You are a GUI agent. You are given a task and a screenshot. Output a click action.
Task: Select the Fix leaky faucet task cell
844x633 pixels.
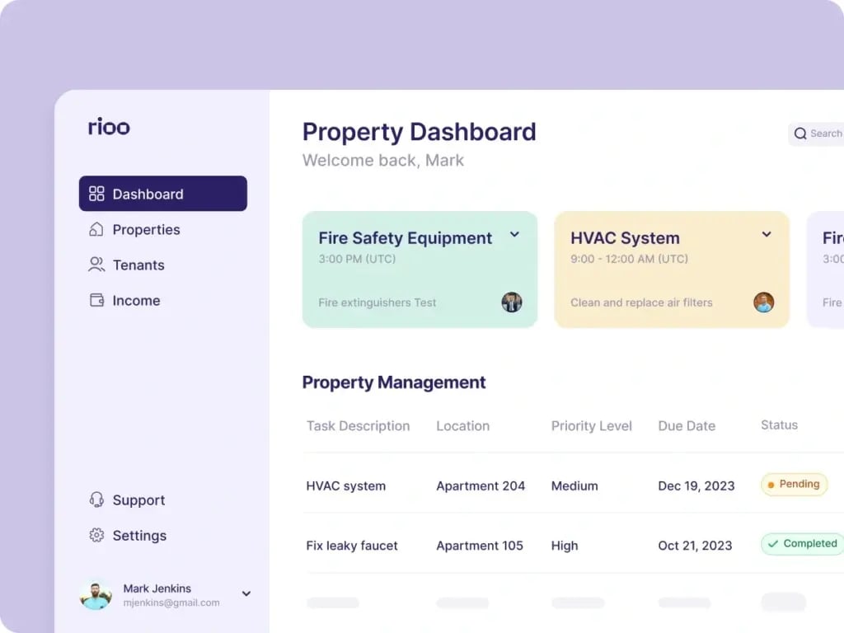coord(352,546)
